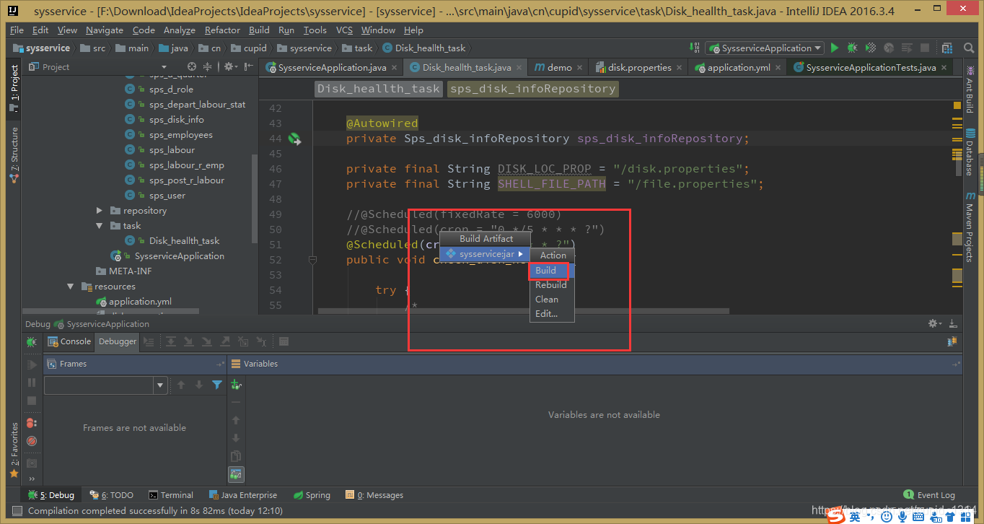
Task: Fold the method at line 52 gutter
Action: pyautogui.click(x=312, y=260)
